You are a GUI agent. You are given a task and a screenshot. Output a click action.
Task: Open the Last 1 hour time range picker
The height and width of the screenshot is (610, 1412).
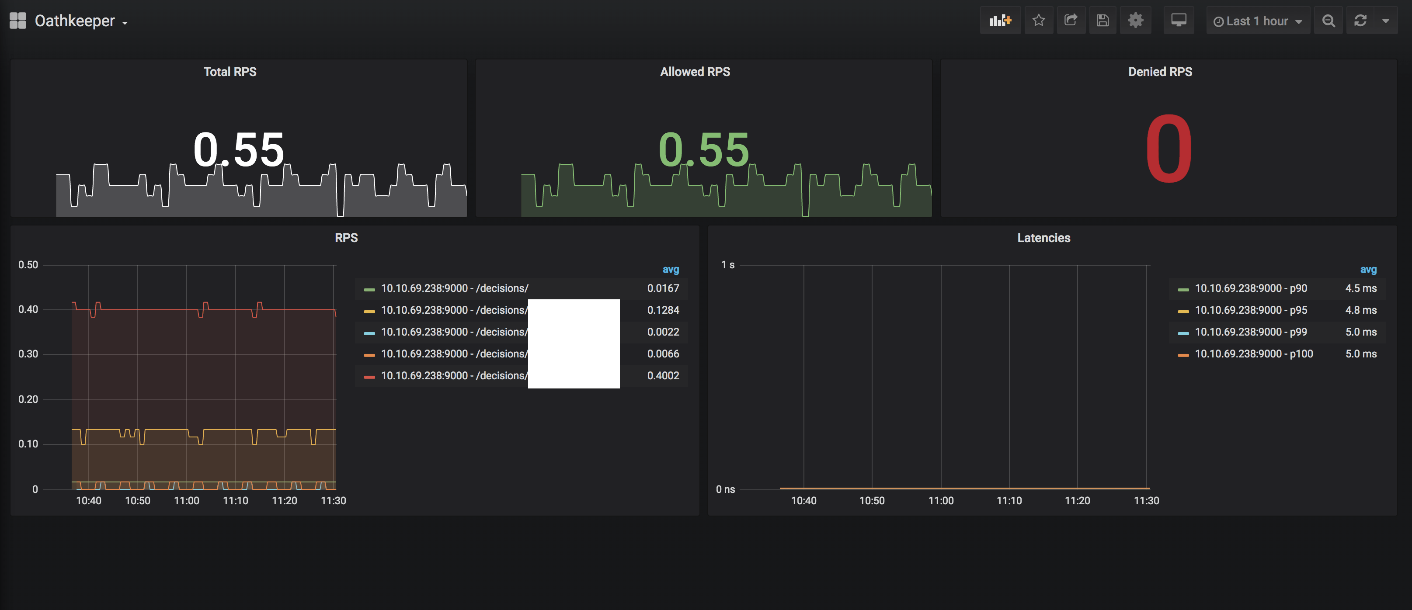coord(1257,20)
